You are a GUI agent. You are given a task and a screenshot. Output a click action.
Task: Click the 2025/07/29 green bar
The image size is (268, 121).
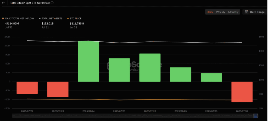coord(181,74)
